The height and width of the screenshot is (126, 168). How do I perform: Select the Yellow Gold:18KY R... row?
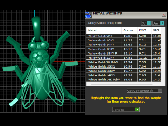pyautogui.click(x=124, y=54)
